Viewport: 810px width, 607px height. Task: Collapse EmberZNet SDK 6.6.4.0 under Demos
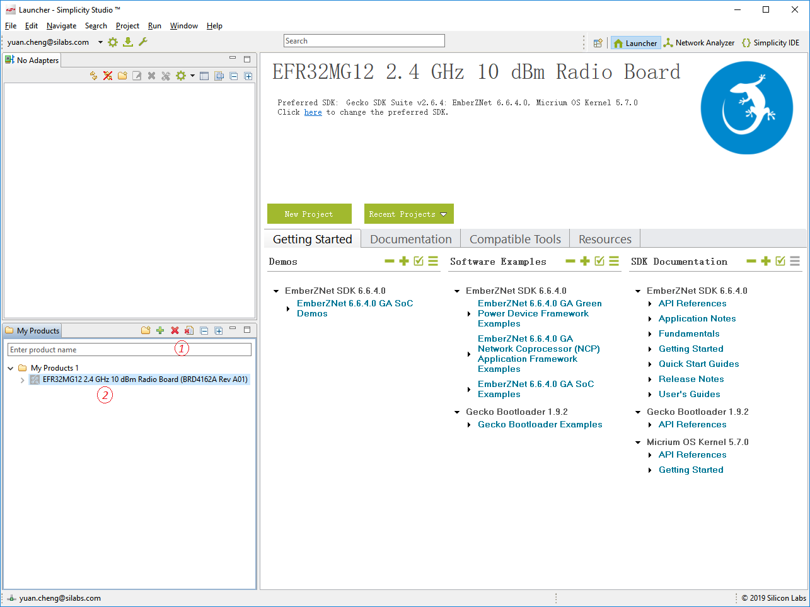[x=276, y=291]
